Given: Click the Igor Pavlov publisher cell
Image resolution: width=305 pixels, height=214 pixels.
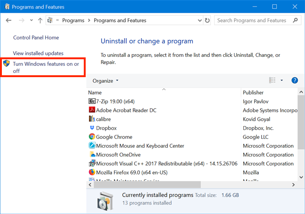Looking at the screenshot, I should 256,102.
